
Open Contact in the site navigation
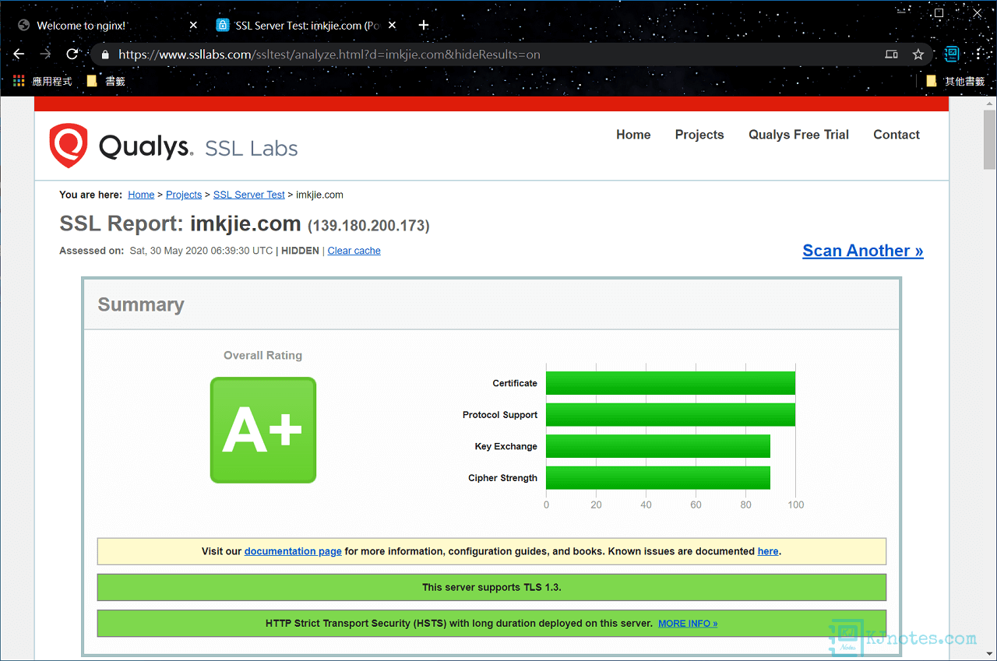pyautogui.click(x=897, y=135)
